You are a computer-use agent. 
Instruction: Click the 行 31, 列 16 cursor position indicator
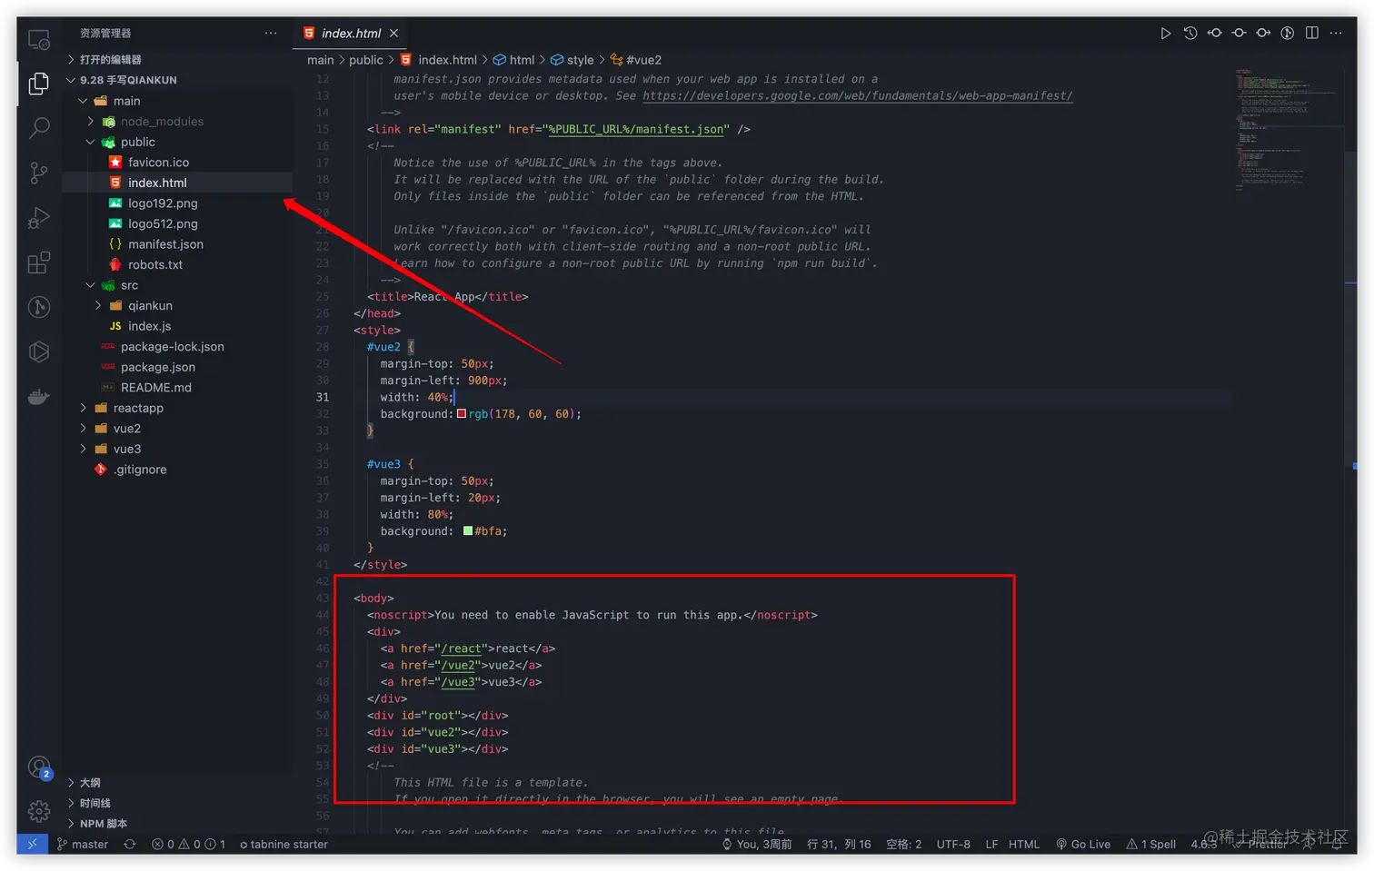839,844
